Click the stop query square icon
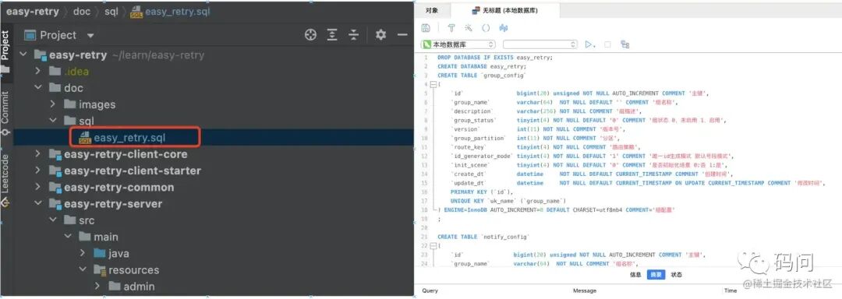 (607, 44)
